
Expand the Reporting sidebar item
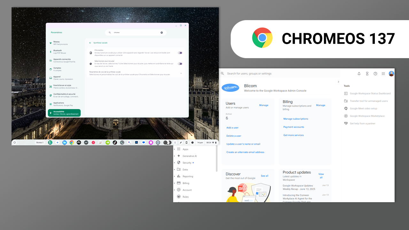pyautogui.click(x=174, y=176)
